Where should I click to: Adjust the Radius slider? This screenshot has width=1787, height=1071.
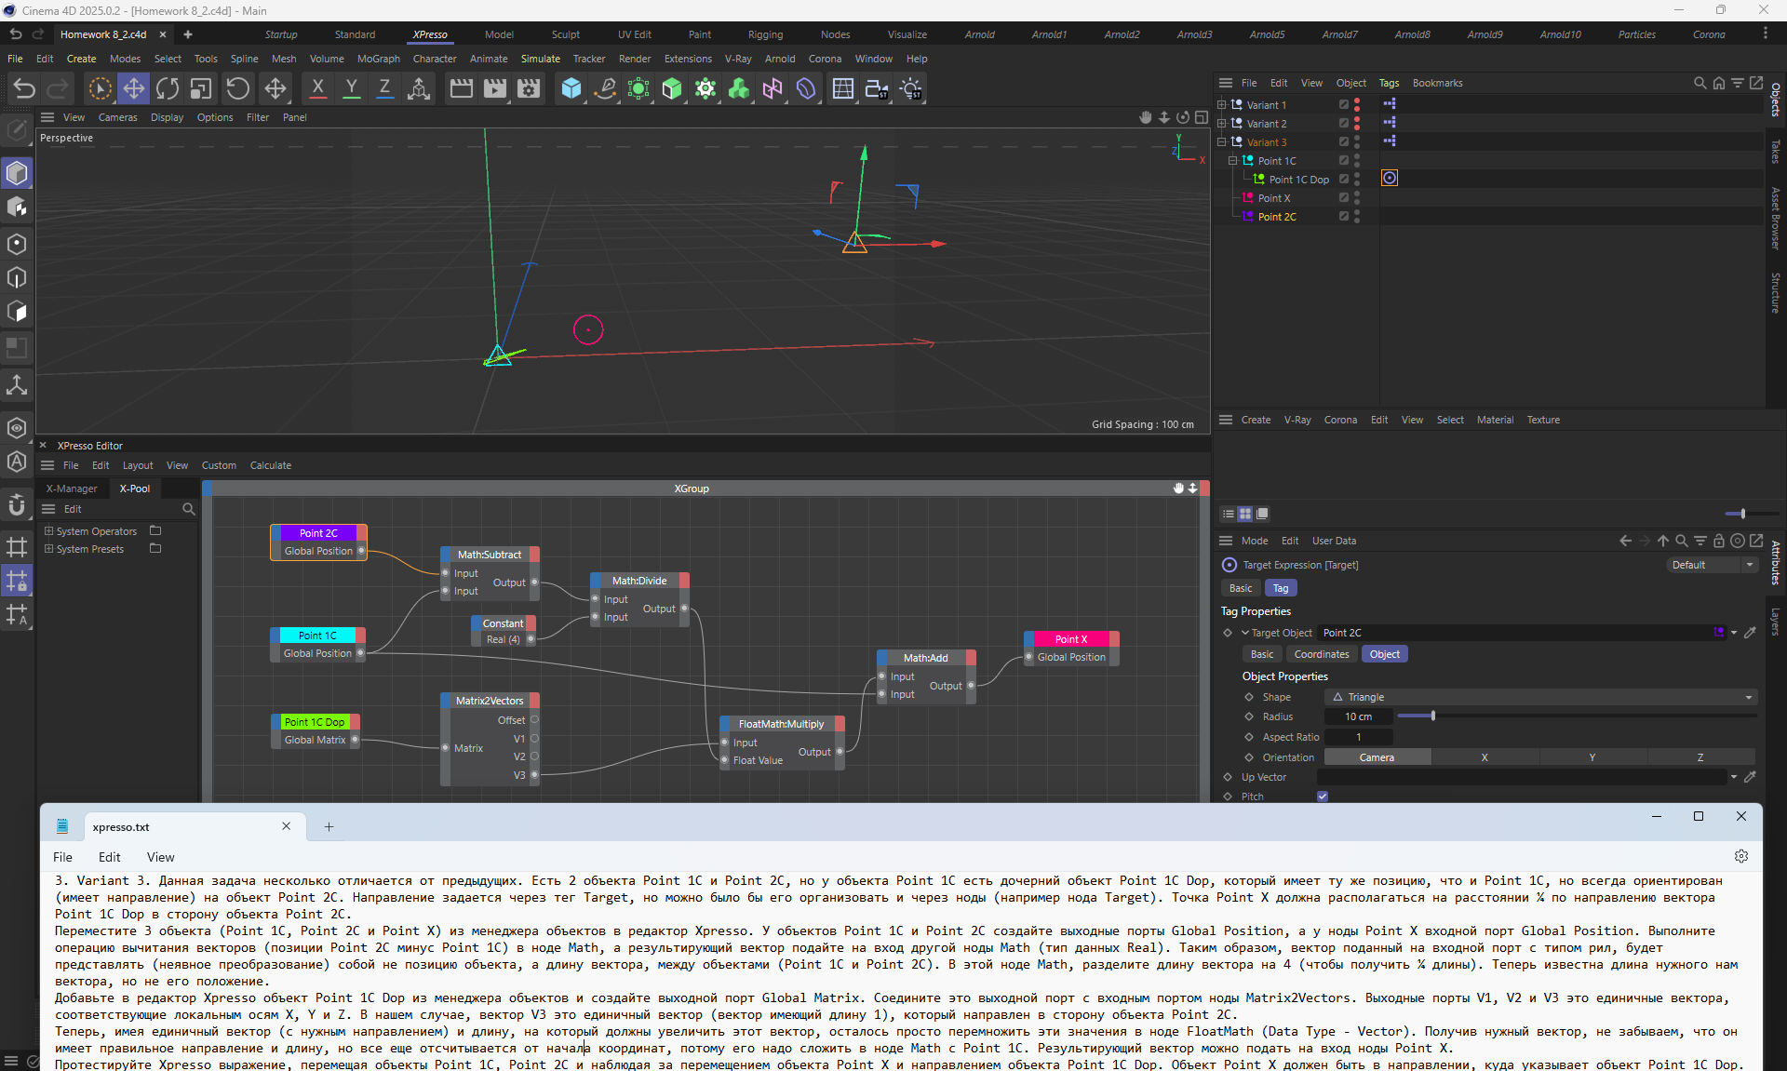[1432, 716]
